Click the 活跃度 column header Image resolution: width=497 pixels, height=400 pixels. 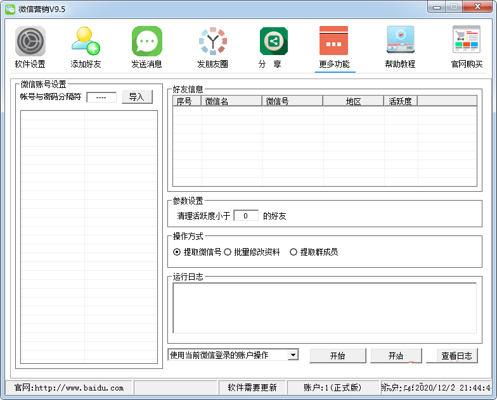coord(401,101)
